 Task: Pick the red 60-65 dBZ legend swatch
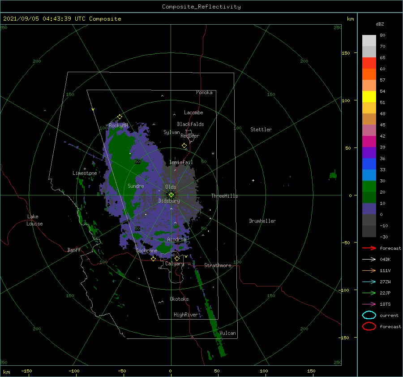tap(369, 63)
